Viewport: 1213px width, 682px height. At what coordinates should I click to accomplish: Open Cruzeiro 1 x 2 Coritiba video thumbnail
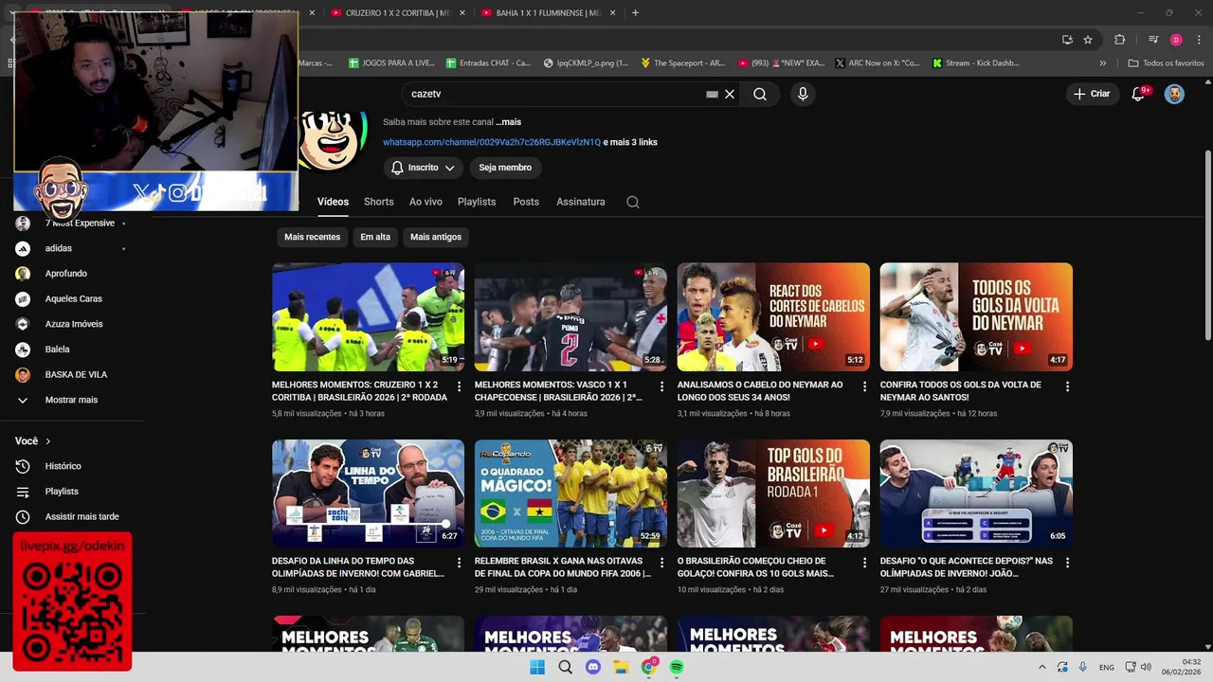pyautogui.click(x=368, y=316)
